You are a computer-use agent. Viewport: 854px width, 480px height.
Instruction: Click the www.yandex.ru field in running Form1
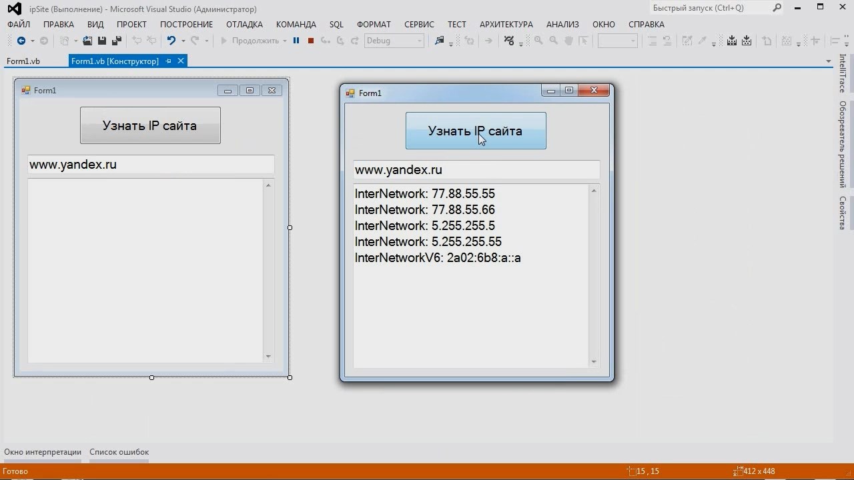(476, 170)
